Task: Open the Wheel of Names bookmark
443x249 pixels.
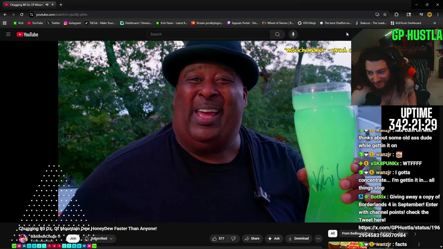Action: tap(278, 23)
